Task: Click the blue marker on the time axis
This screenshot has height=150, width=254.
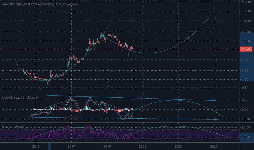Action: click(50, 146)
